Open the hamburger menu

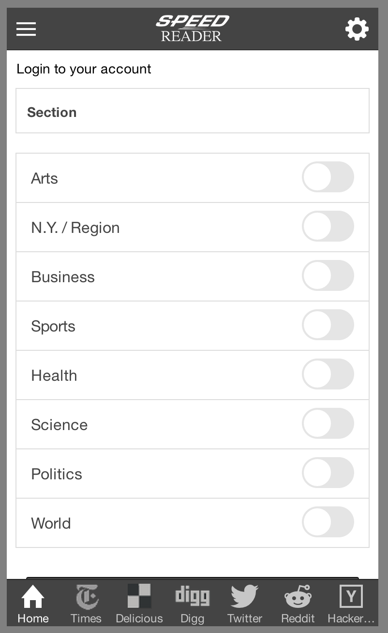(x=26, y=29)
